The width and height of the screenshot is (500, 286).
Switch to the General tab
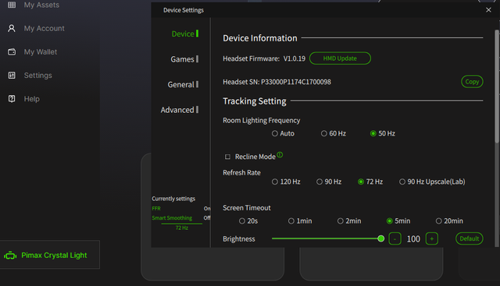tap(183, 85)
